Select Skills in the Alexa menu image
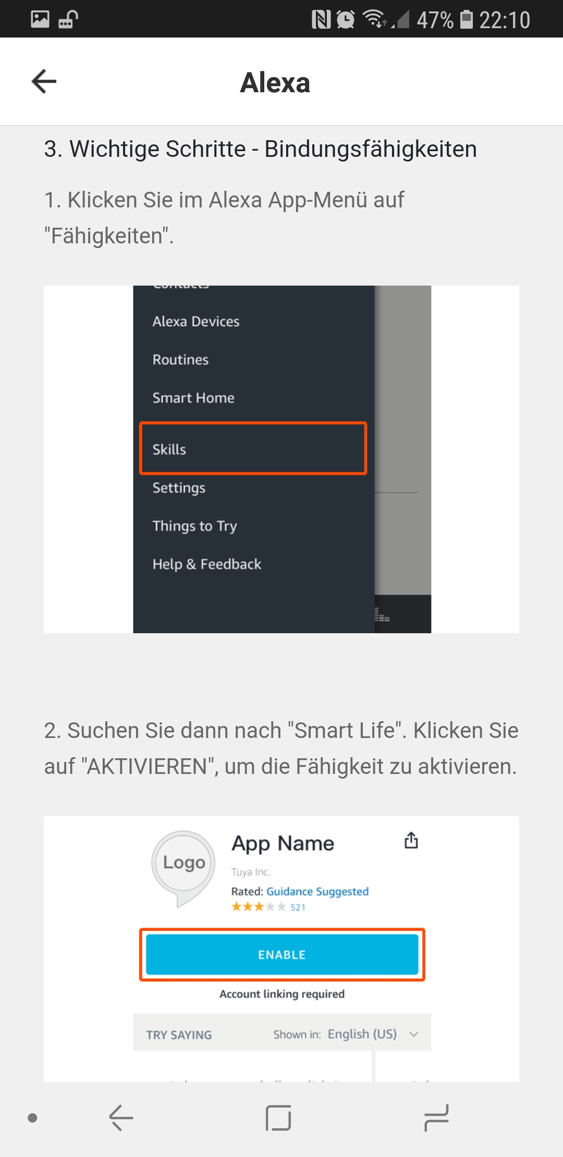 (x=253, y=449)
